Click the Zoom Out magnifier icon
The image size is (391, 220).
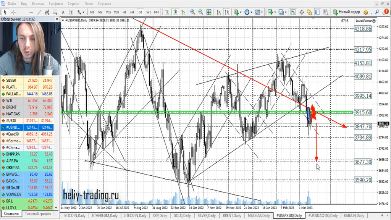click(x=201, y=12)
